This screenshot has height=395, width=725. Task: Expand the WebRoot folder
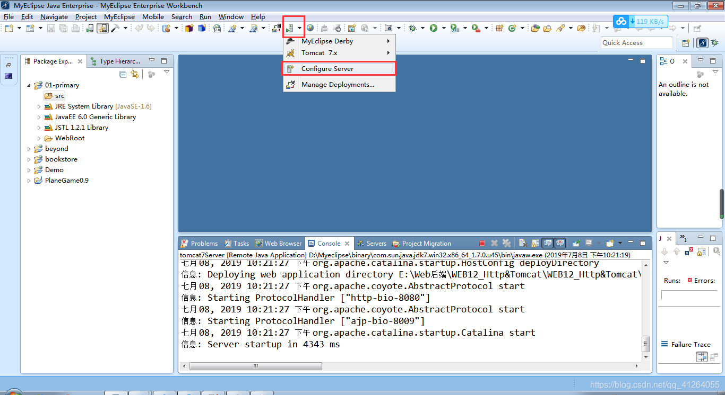pos(39,138)
